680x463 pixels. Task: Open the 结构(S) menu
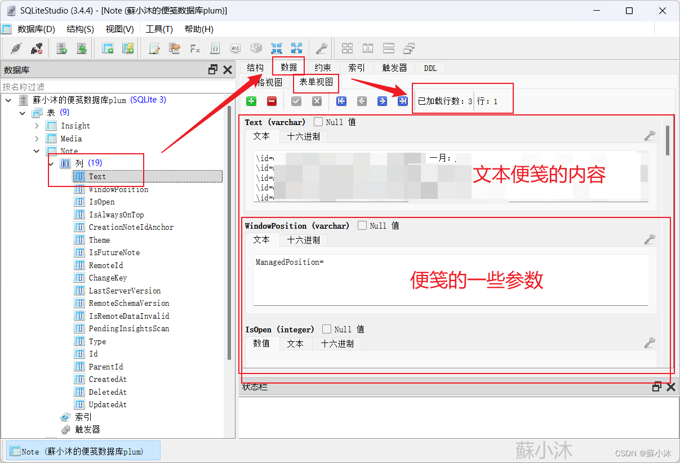click(x=81, y=29)
